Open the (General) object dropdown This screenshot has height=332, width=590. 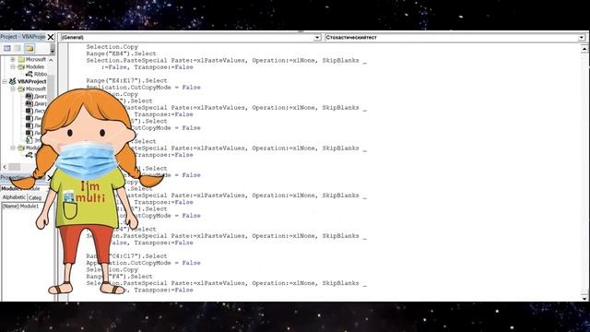click(x=191, y=37)
